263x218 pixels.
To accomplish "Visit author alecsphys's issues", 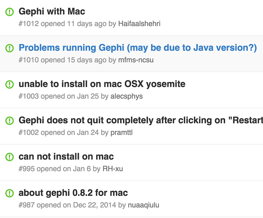I will pyautogui.click(x=127, y=96).
